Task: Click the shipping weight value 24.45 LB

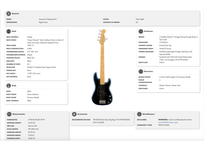Action: (x=31, y=123)
